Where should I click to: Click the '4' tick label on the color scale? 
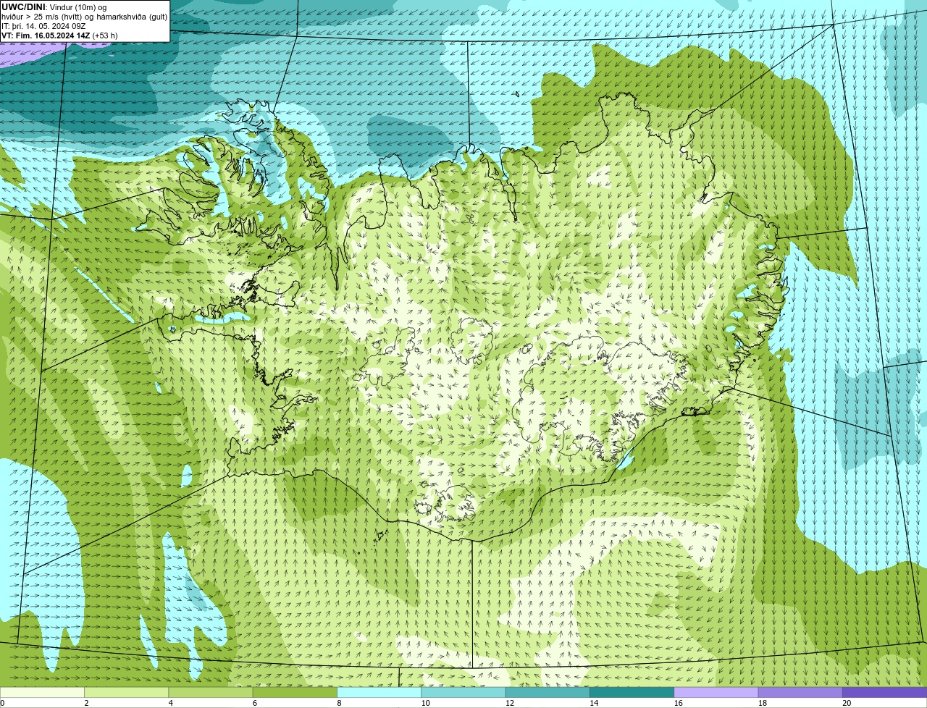(x=170, y=703)
